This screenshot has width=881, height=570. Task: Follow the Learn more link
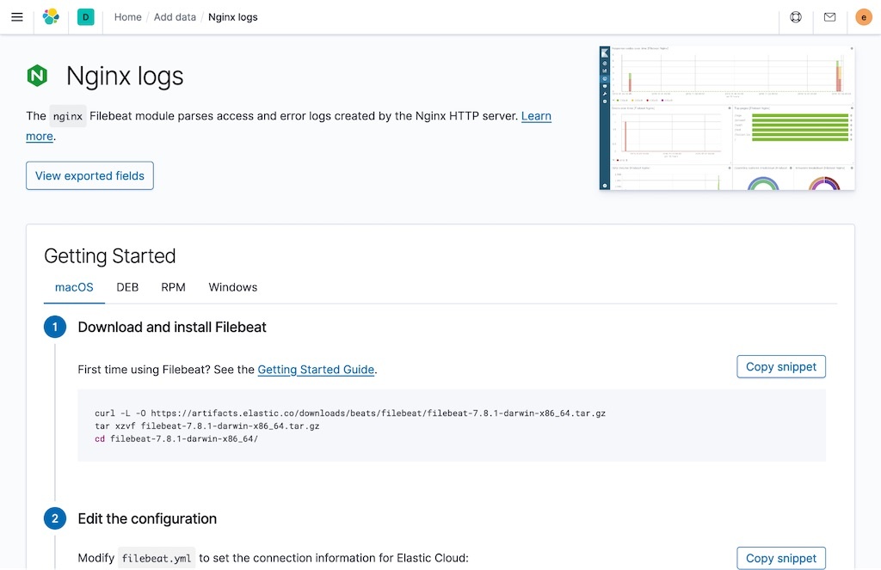[536, 116]
